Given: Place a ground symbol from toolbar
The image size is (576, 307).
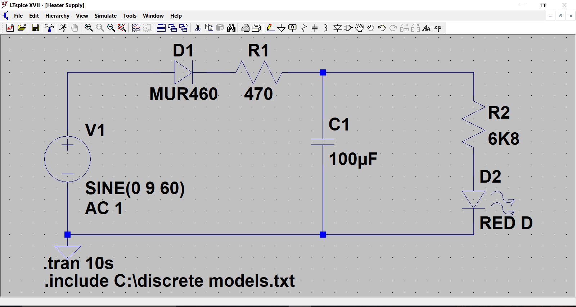Looking at the screenshot, I should [282, 28].
